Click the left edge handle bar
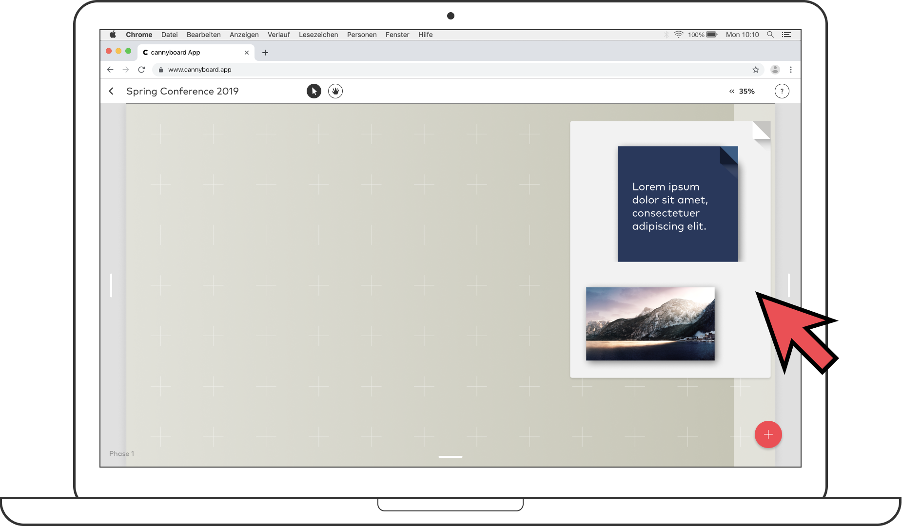This screenshot has width=902, height=526. [111, 285]
